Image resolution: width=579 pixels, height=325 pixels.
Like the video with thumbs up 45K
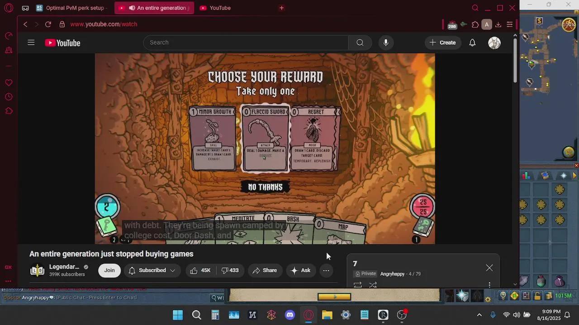coord(200,270)
